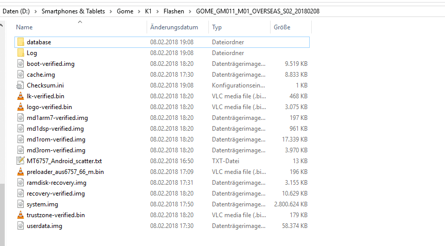Click the md1arm7-verified.img file icon
This screenshot has height=246, width=445.
pyautogui.click(x=21, y=118)
